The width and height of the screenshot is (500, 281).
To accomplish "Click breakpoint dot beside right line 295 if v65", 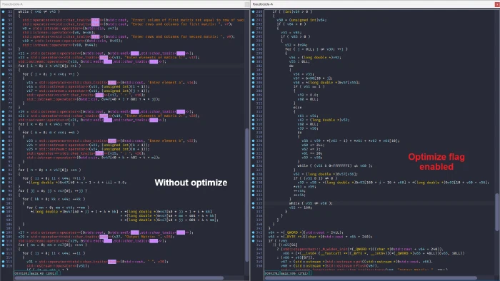I will pos(253,36).
